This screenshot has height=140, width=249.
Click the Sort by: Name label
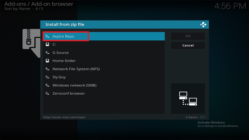(17, 9)
